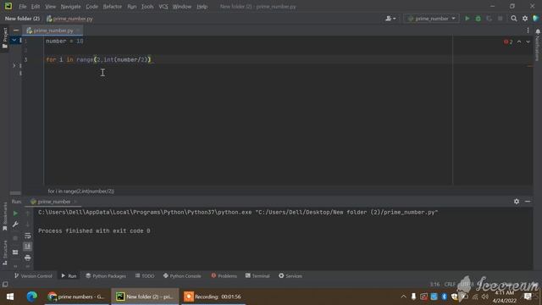Screen dimensions: 542x305
Task: Open the TODO tool window
Action: coord(145,275)
